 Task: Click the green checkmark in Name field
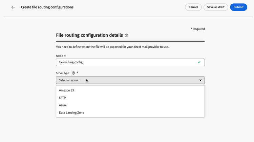point(199,62)
